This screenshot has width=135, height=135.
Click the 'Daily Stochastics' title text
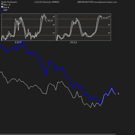click(x=9, y=2)
